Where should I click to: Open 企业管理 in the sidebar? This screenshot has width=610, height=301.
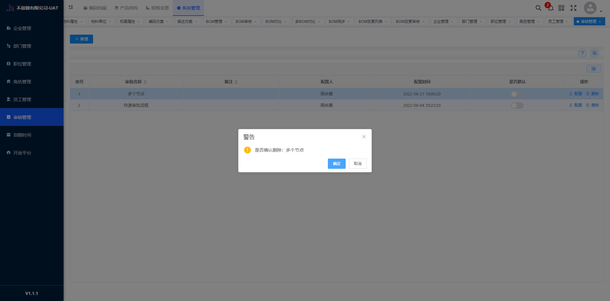[x=32, y=28]
